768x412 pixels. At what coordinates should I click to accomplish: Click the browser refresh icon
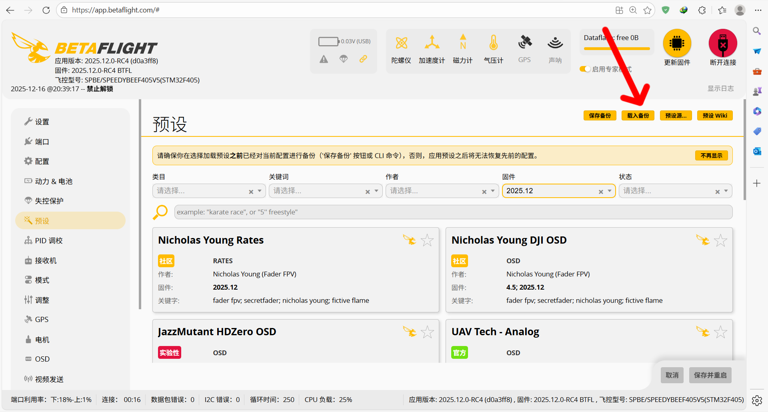46,10
